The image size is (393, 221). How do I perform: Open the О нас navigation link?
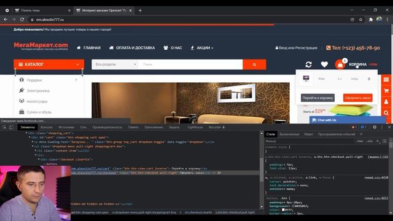pyautogui.click(x=173, y=48)
